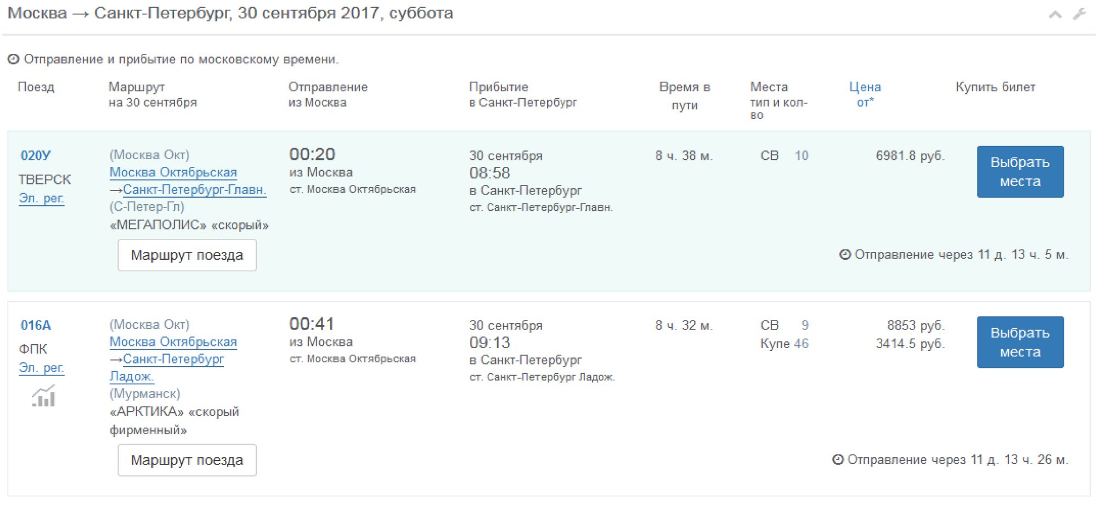Click Эл. рег. link under ФПК
This screenshot has height=521, width=1106.
tap(41, 368)
